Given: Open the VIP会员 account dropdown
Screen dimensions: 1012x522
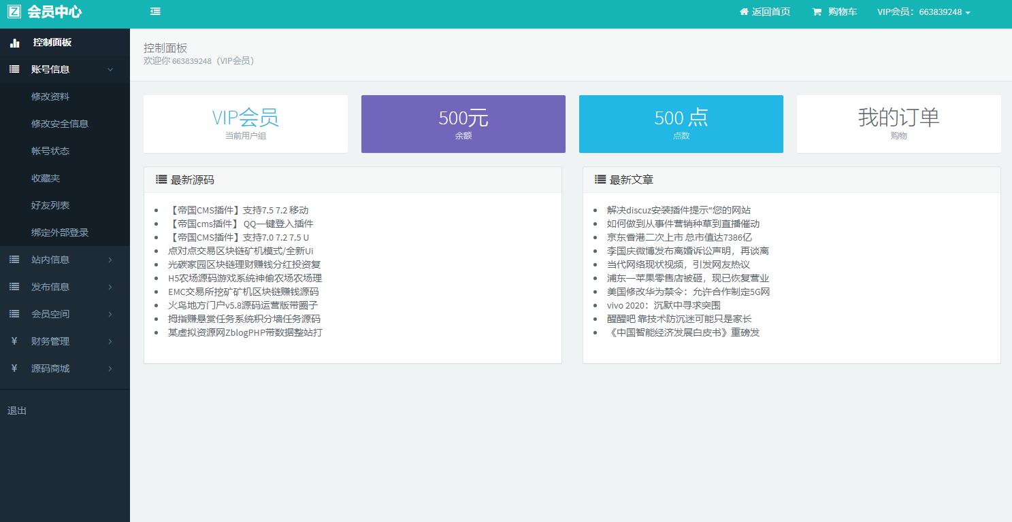Looking at the screenshot, I should [924, 12].
